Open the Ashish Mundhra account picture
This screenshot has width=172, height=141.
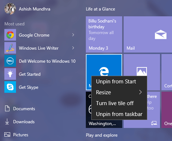click(x=10, y=9)
